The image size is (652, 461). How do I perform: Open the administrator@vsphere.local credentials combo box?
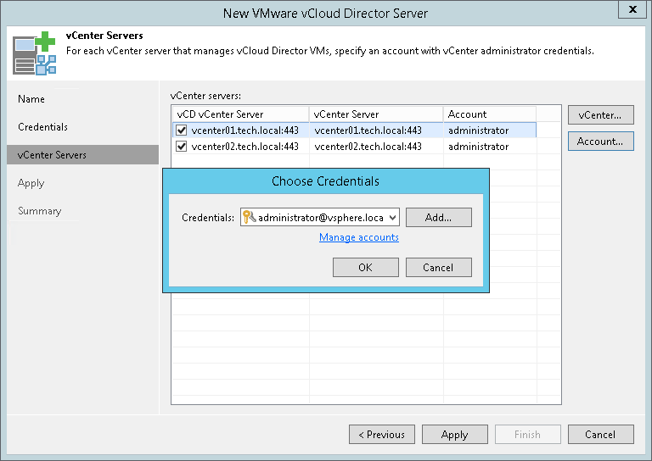[319, 218]
